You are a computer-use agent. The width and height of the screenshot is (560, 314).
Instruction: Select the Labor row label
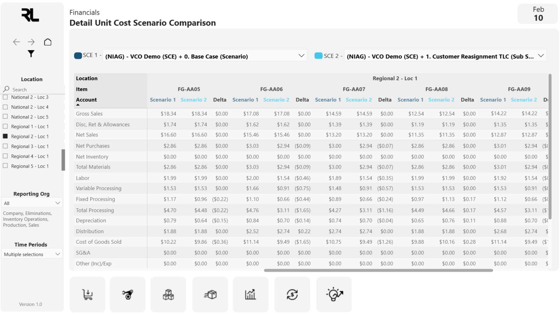[x=83, y=178]
